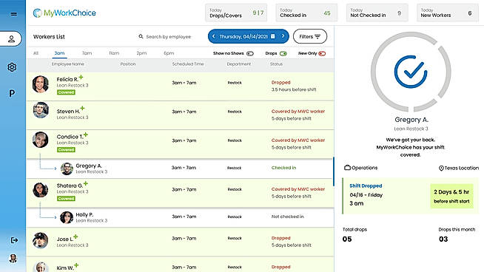Go to next day with right chevron
Viewport: 484px width, 272px height.
click(283, 36)
